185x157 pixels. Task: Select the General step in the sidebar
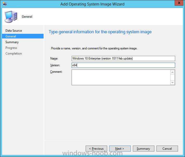(x=23, y=36)
